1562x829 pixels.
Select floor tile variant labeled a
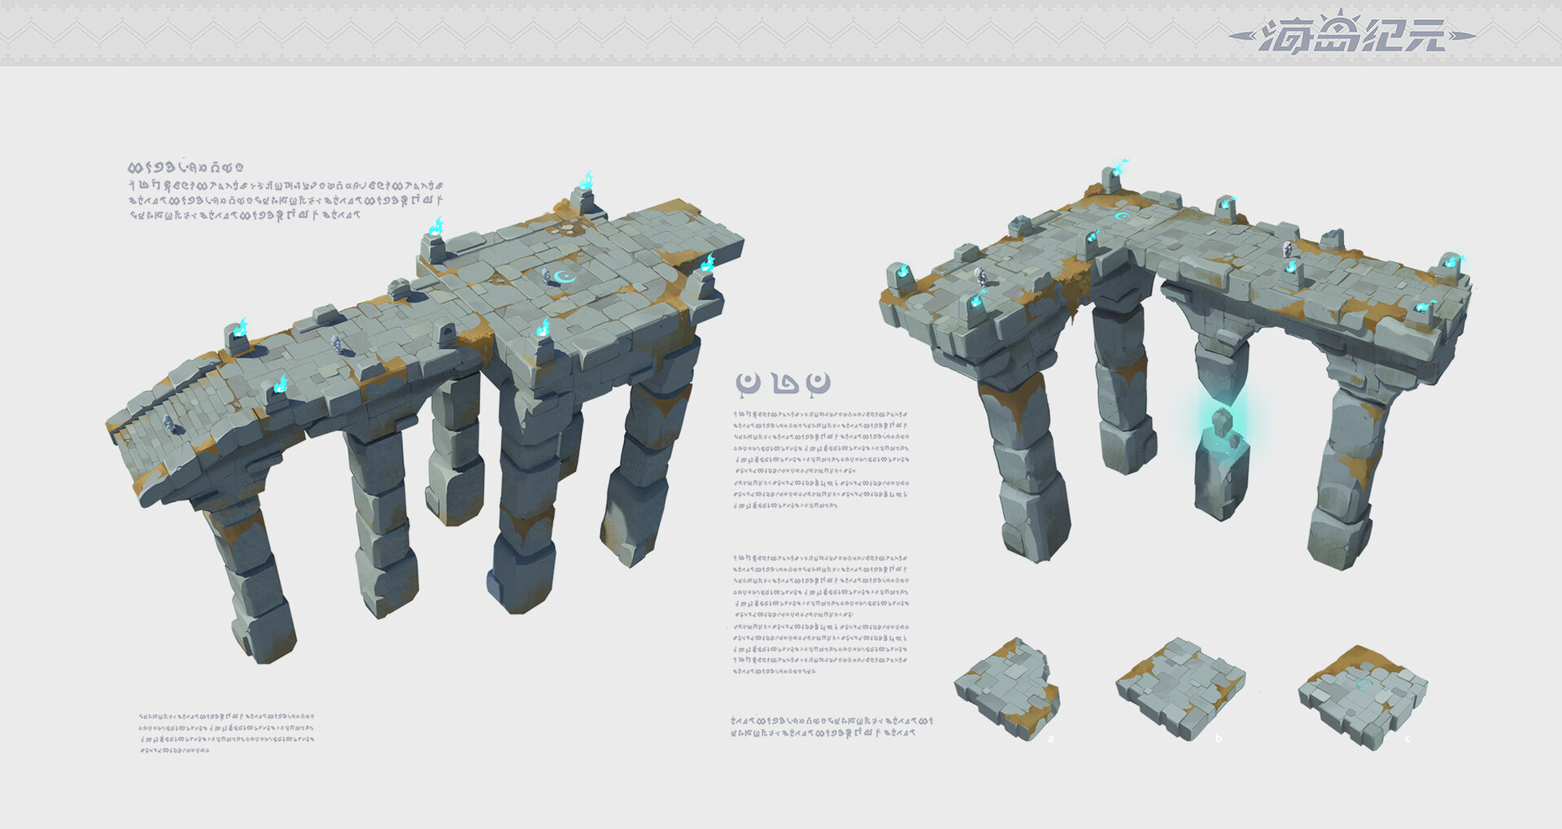point(1007,688)
